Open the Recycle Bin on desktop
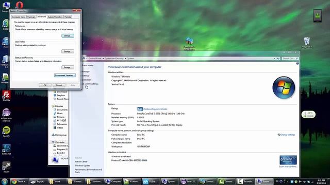This screenshot has height=185, width=330. pos(307,43)
